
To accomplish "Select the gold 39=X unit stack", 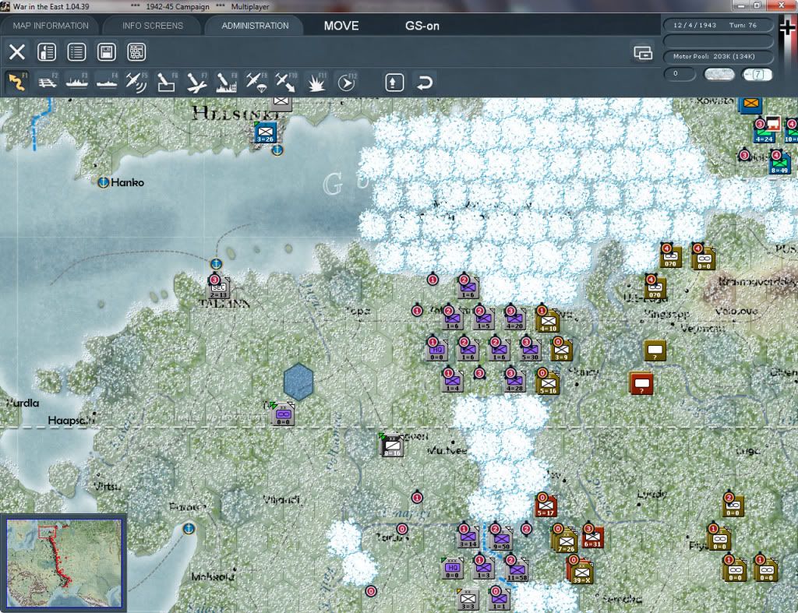I will click(x=581, y=572).
